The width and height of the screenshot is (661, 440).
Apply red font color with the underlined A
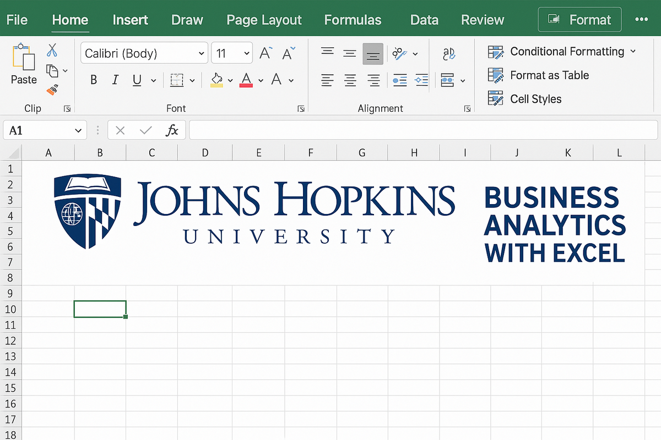pos(246,80)
